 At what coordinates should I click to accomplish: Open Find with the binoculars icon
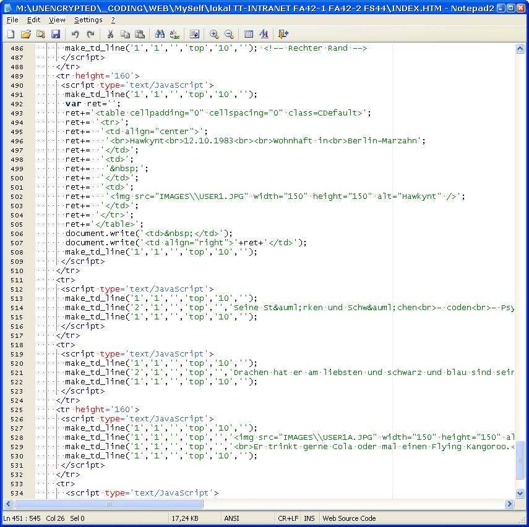[160, 34]
